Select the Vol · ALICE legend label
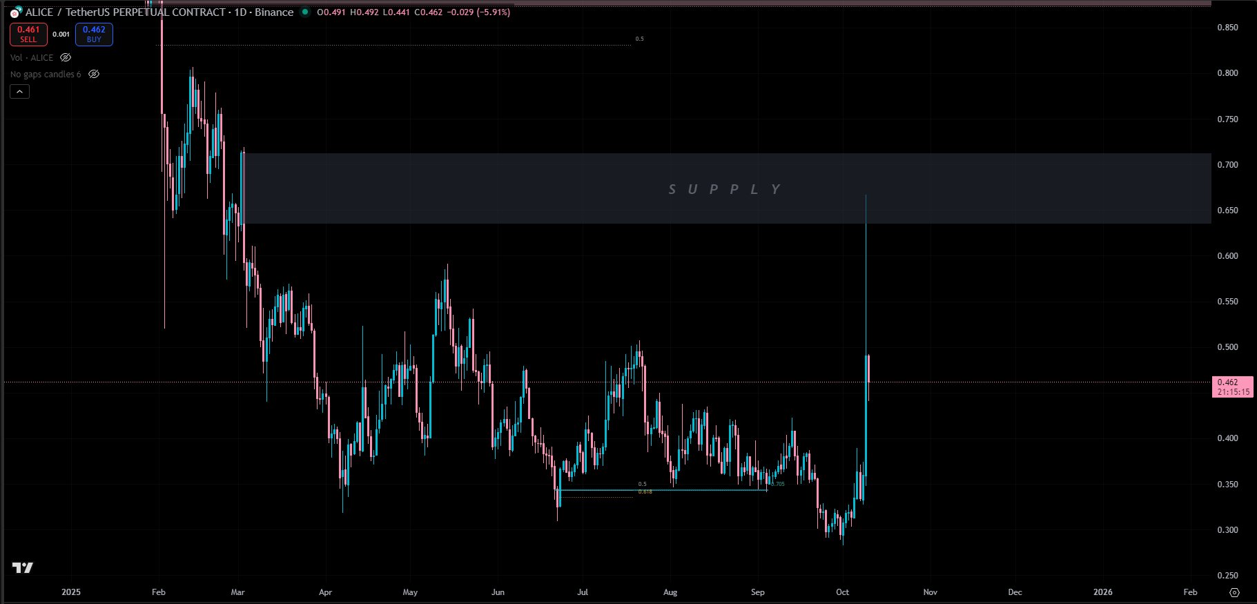Image resolution: width=1257 pixels, height=604 pixels. 32,57
